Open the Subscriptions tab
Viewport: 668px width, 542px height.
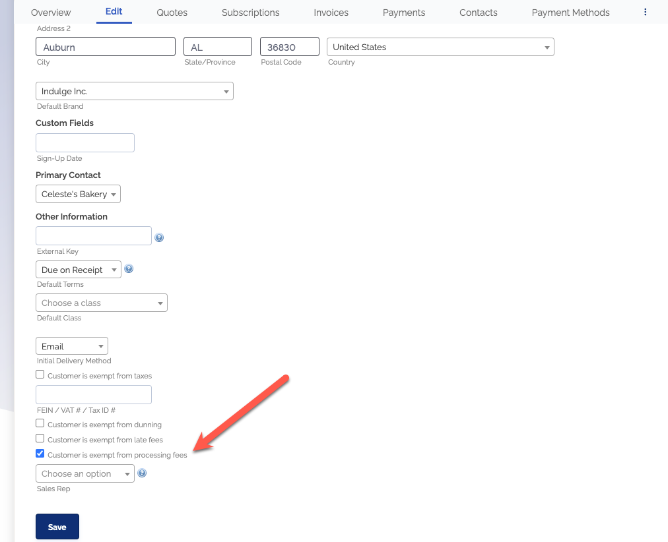pos(251,13)
